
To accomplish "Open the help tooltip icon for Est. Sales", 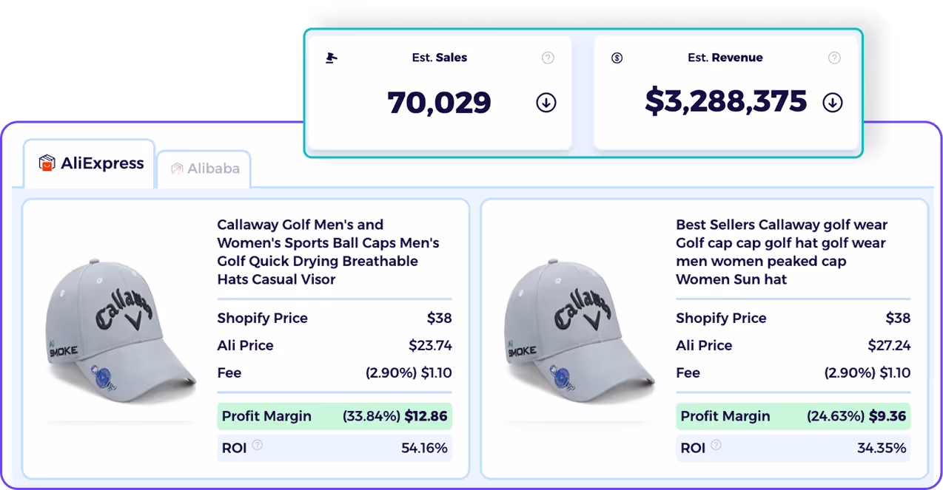I will tap(548, 58).
